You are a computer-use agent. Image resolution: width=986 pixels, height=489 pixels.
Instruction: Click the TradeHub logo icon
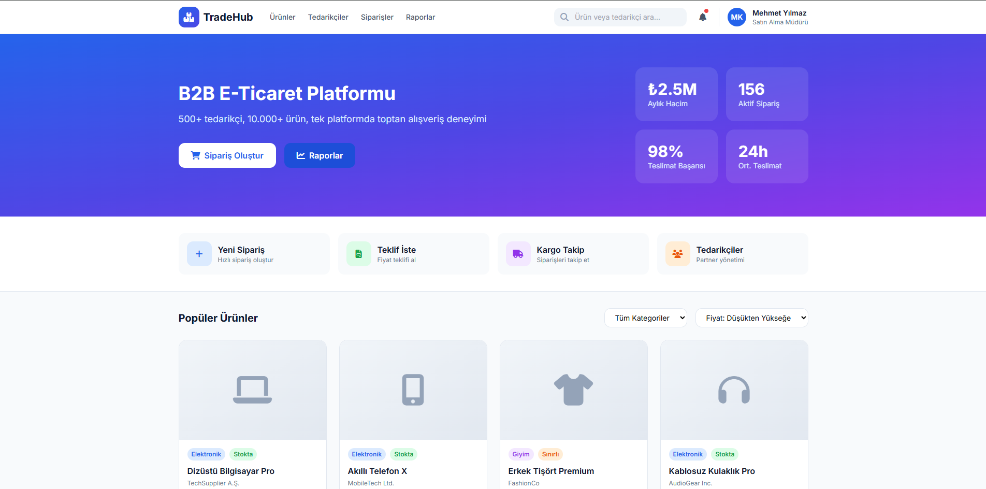coord(189,17)
